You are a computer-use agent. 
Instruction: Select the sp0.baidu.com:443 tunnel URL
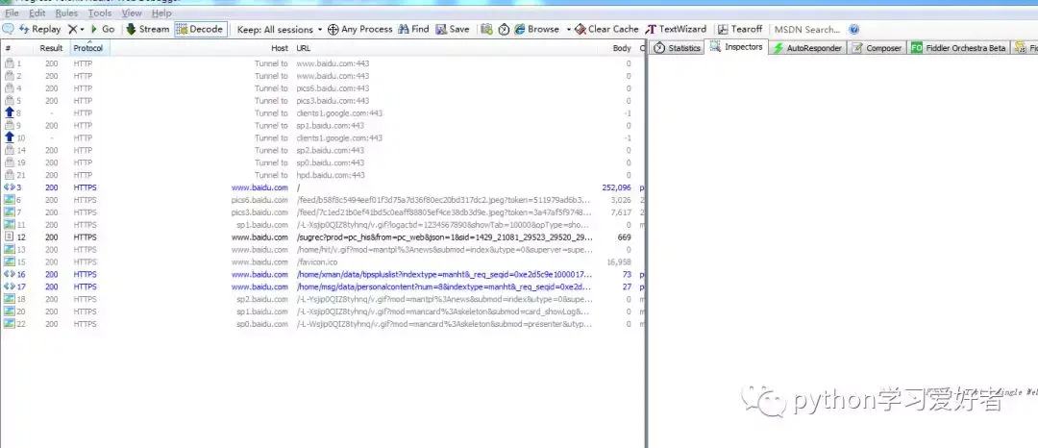(331, 162)
